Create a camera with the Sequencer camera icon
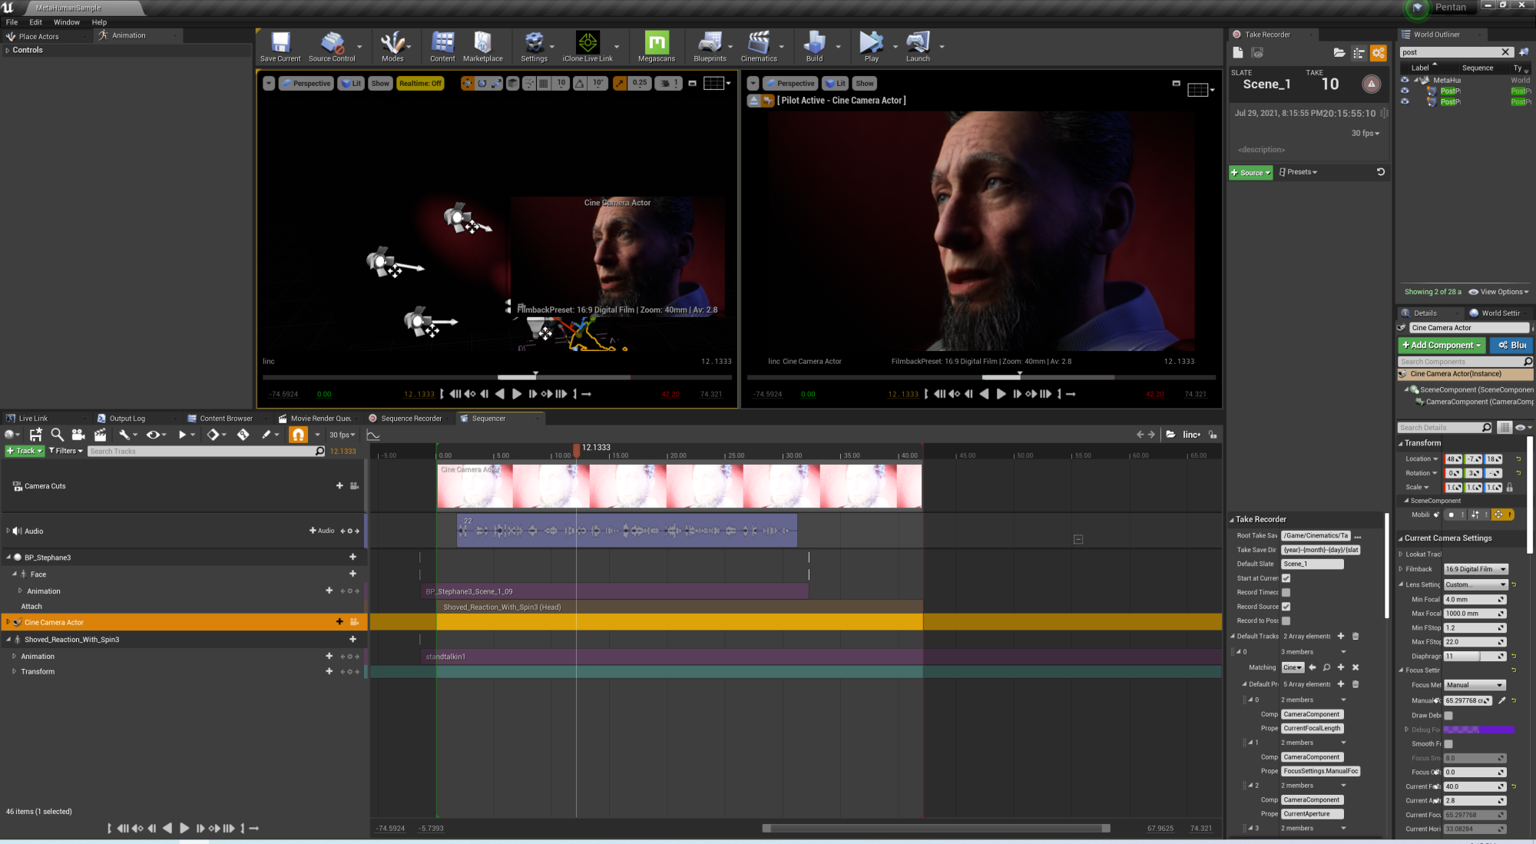This screenshot has width=1536, height=844. (78, 435)
